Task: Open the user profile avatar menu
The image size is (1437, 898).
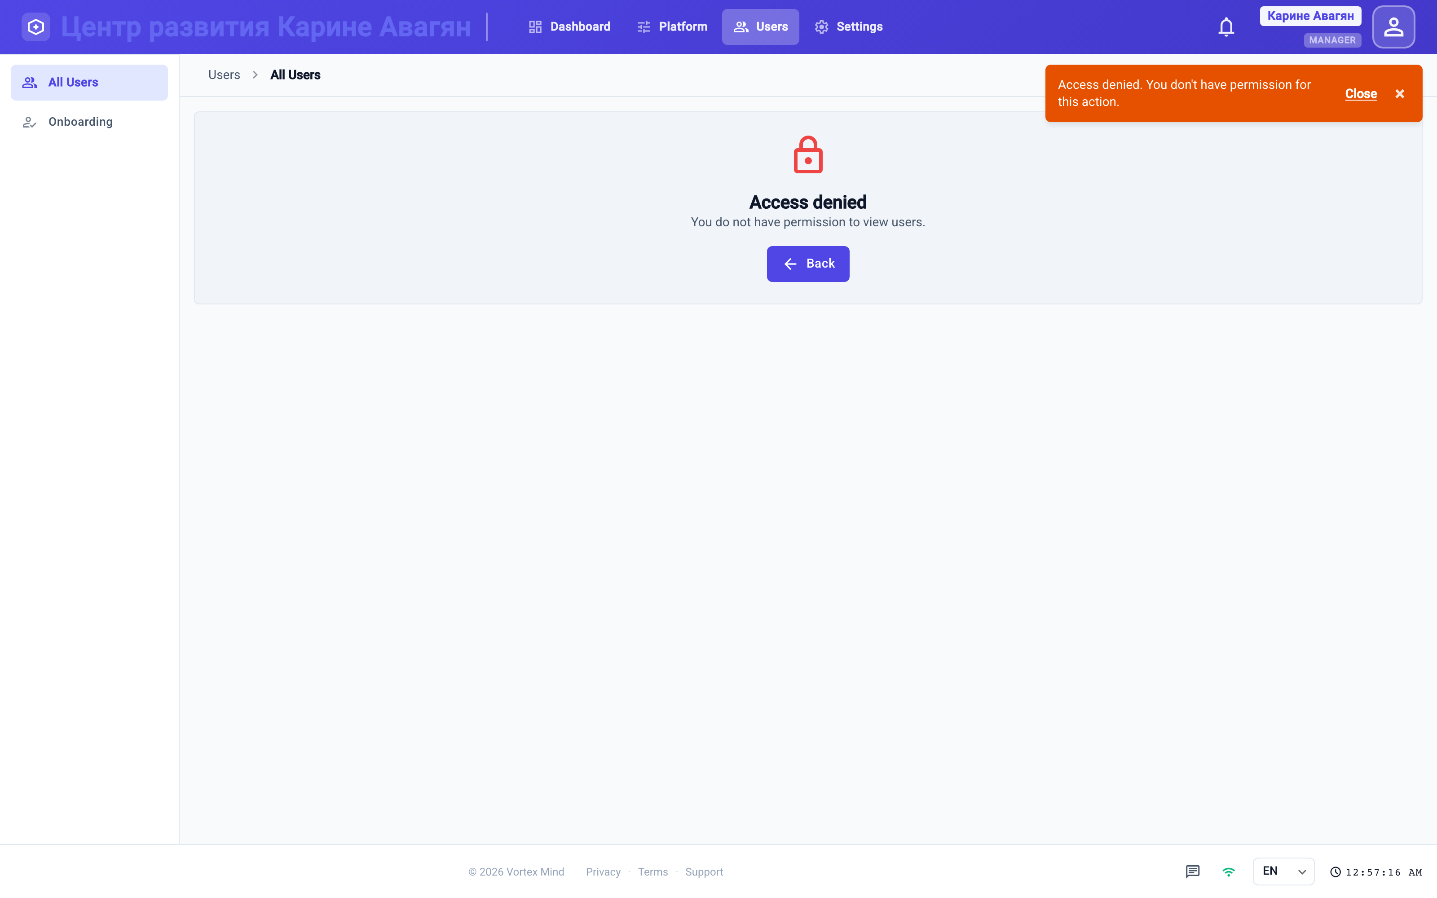Action: pyautogui.click(x=1393, y=27)
